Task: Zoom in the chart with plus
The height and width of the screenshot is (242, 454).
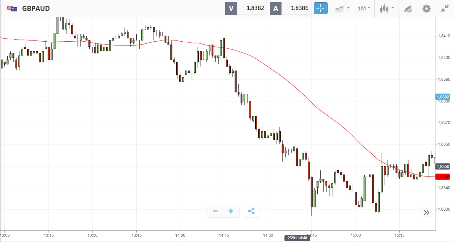Action: coord(231,211)
